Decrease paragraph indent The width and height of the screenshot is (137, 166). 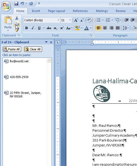(126, 20)
